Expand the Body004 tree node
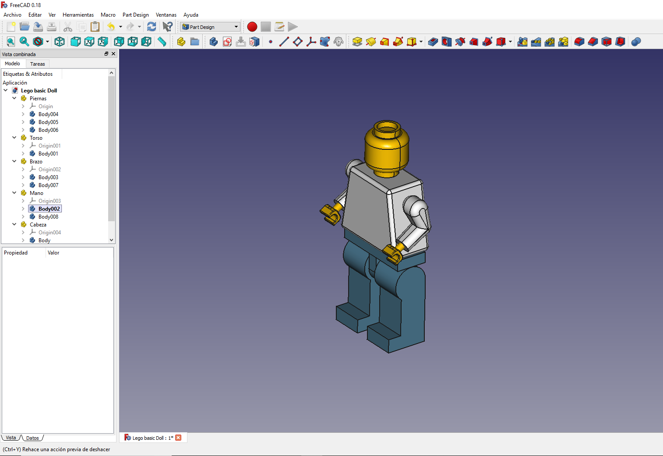663x456 pixels. 23,114
